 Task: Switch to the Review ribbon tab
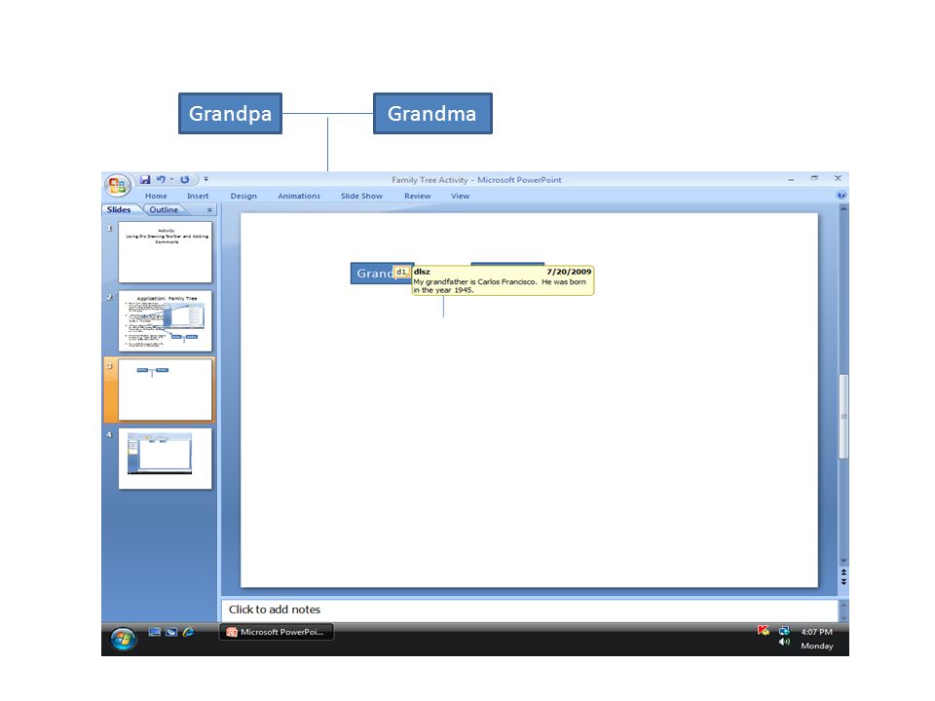(x=418, y=196)
